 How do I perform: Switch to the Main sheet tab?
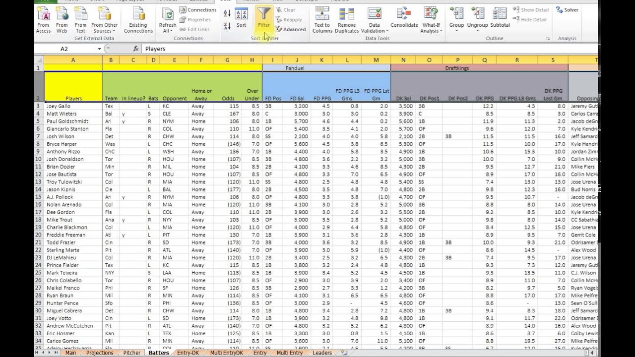click(70, 353)
